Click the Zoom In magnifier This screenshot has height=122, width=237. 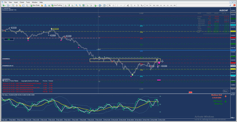pyautogui.click(x=77, y=5)
